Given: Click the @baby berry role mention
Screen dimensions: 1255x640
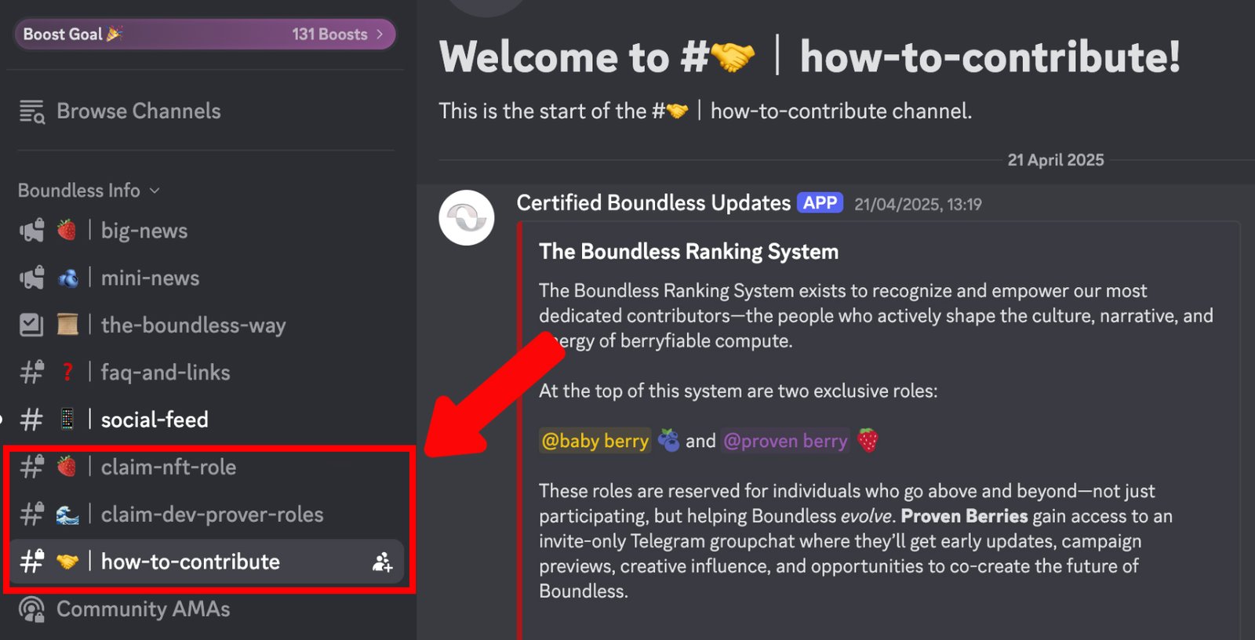Looking at the screenshot, I should click(595, 441).
